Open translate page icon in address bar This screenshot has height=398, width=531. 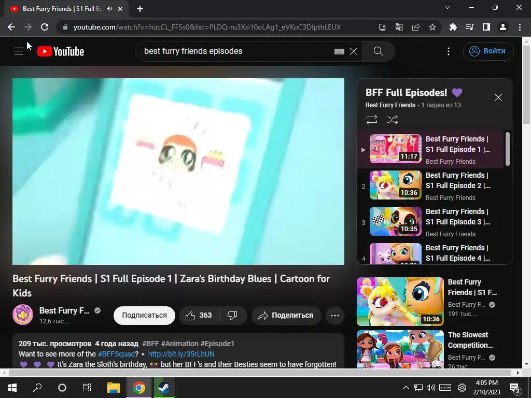399,27
